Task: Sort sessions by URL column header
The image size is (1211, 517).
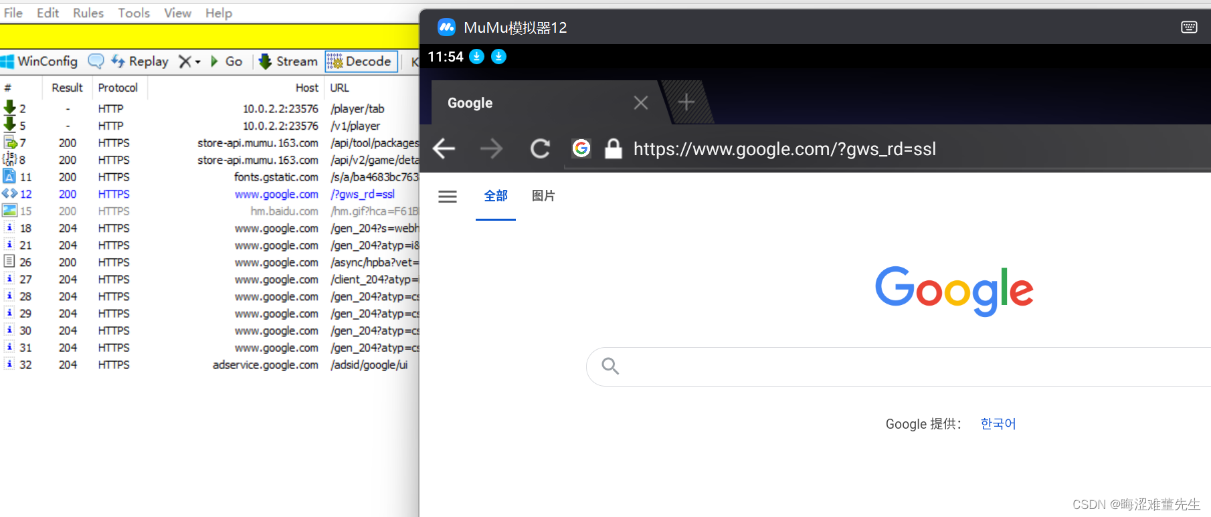Action: coord(339,88)
